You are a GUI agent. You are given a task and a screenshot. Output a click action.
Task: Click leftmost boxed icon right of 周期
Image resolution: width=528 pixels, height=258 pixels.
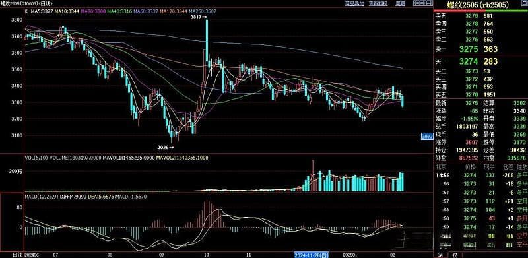416,3
